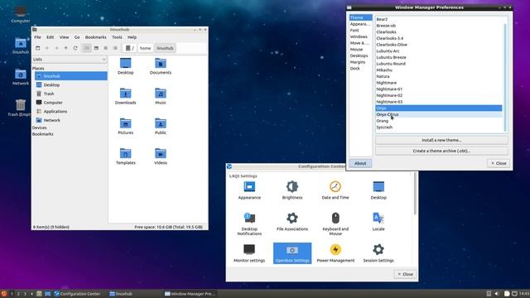Switch to Font section in Window Manager Preferences

[361, 31]
